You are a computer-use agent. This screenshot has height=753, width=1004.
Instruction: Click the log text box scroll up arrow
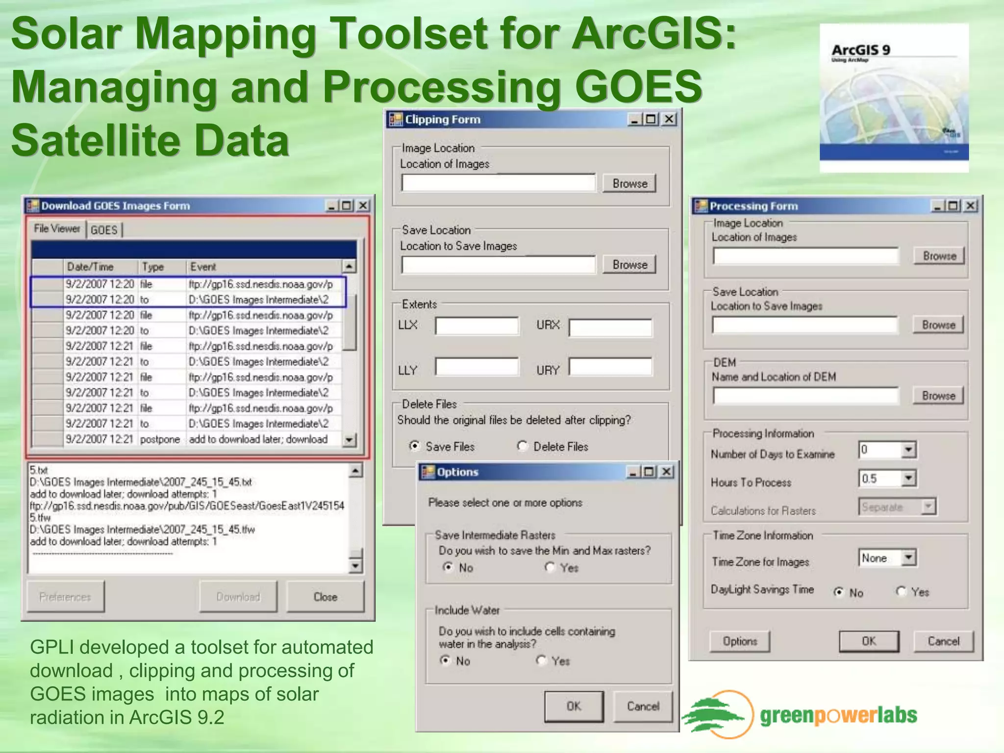point(355,471)
